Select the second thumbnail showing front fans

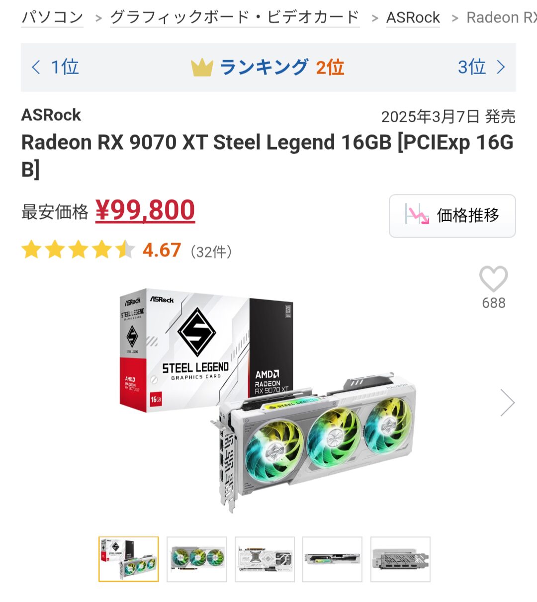coord(197,559)
